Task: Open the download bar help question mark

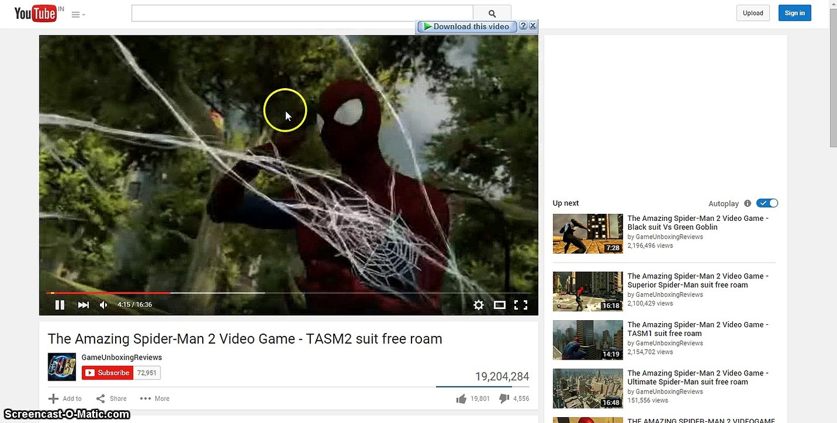Action: [x=523, y=26]
